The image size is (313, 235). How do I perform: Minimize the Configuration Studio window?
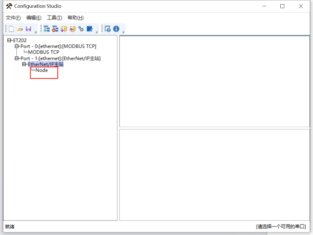point(264,6)
